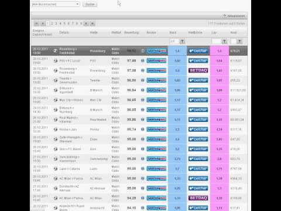The width and height of the screenshot is (281, 211).
Task: Open the Back column filter funnel
Action: point(182,41)
